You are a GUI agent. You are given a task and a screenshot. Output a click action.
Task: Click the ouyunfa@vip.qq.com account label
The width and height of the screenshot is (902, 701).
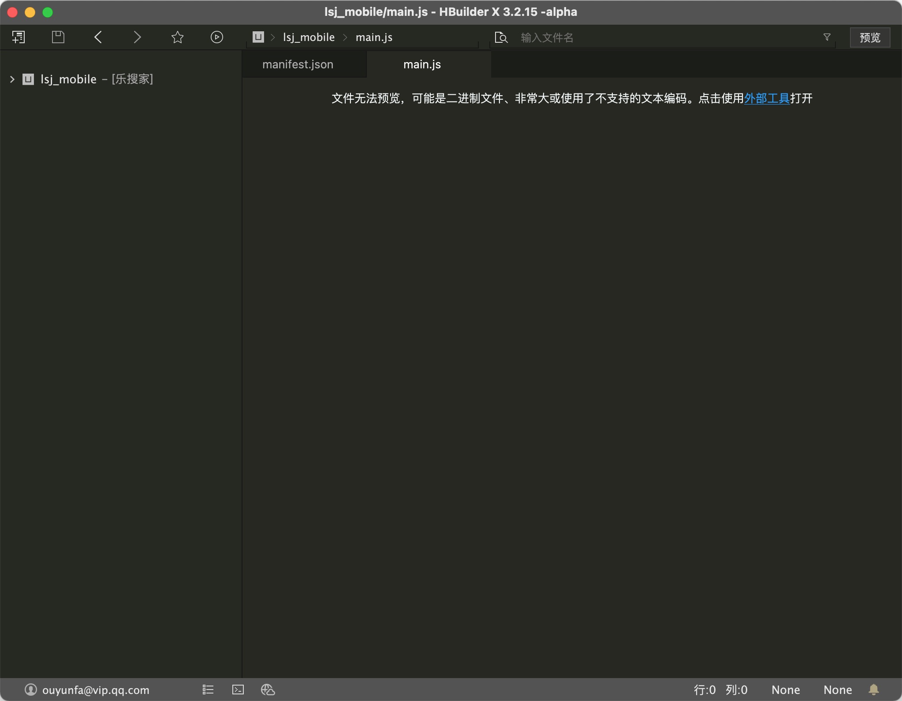[x=96, y=690]
